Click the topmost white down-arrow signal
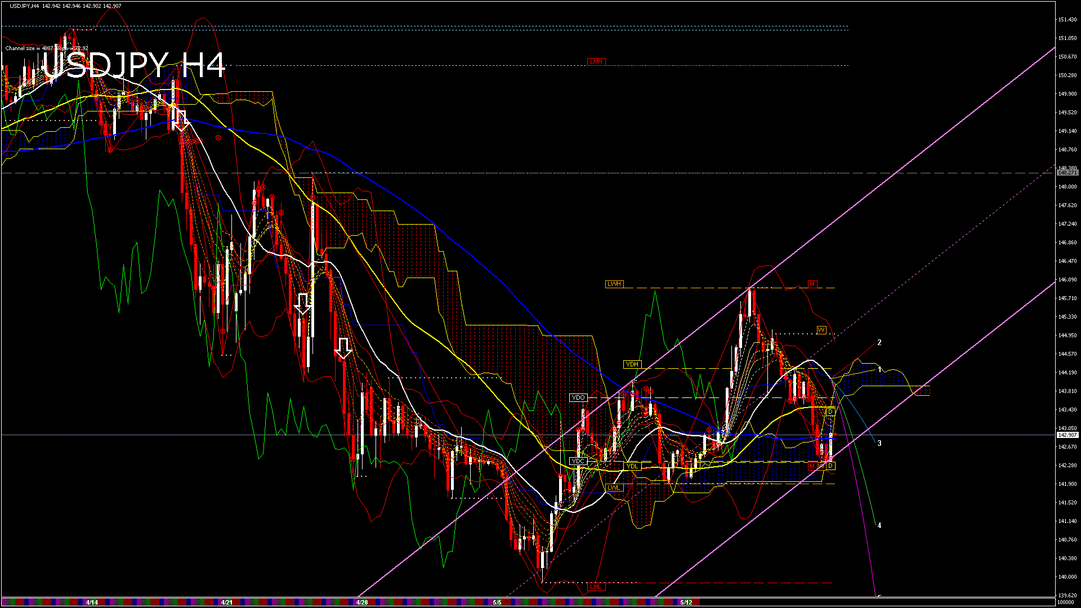 click(x=181, y=120)
